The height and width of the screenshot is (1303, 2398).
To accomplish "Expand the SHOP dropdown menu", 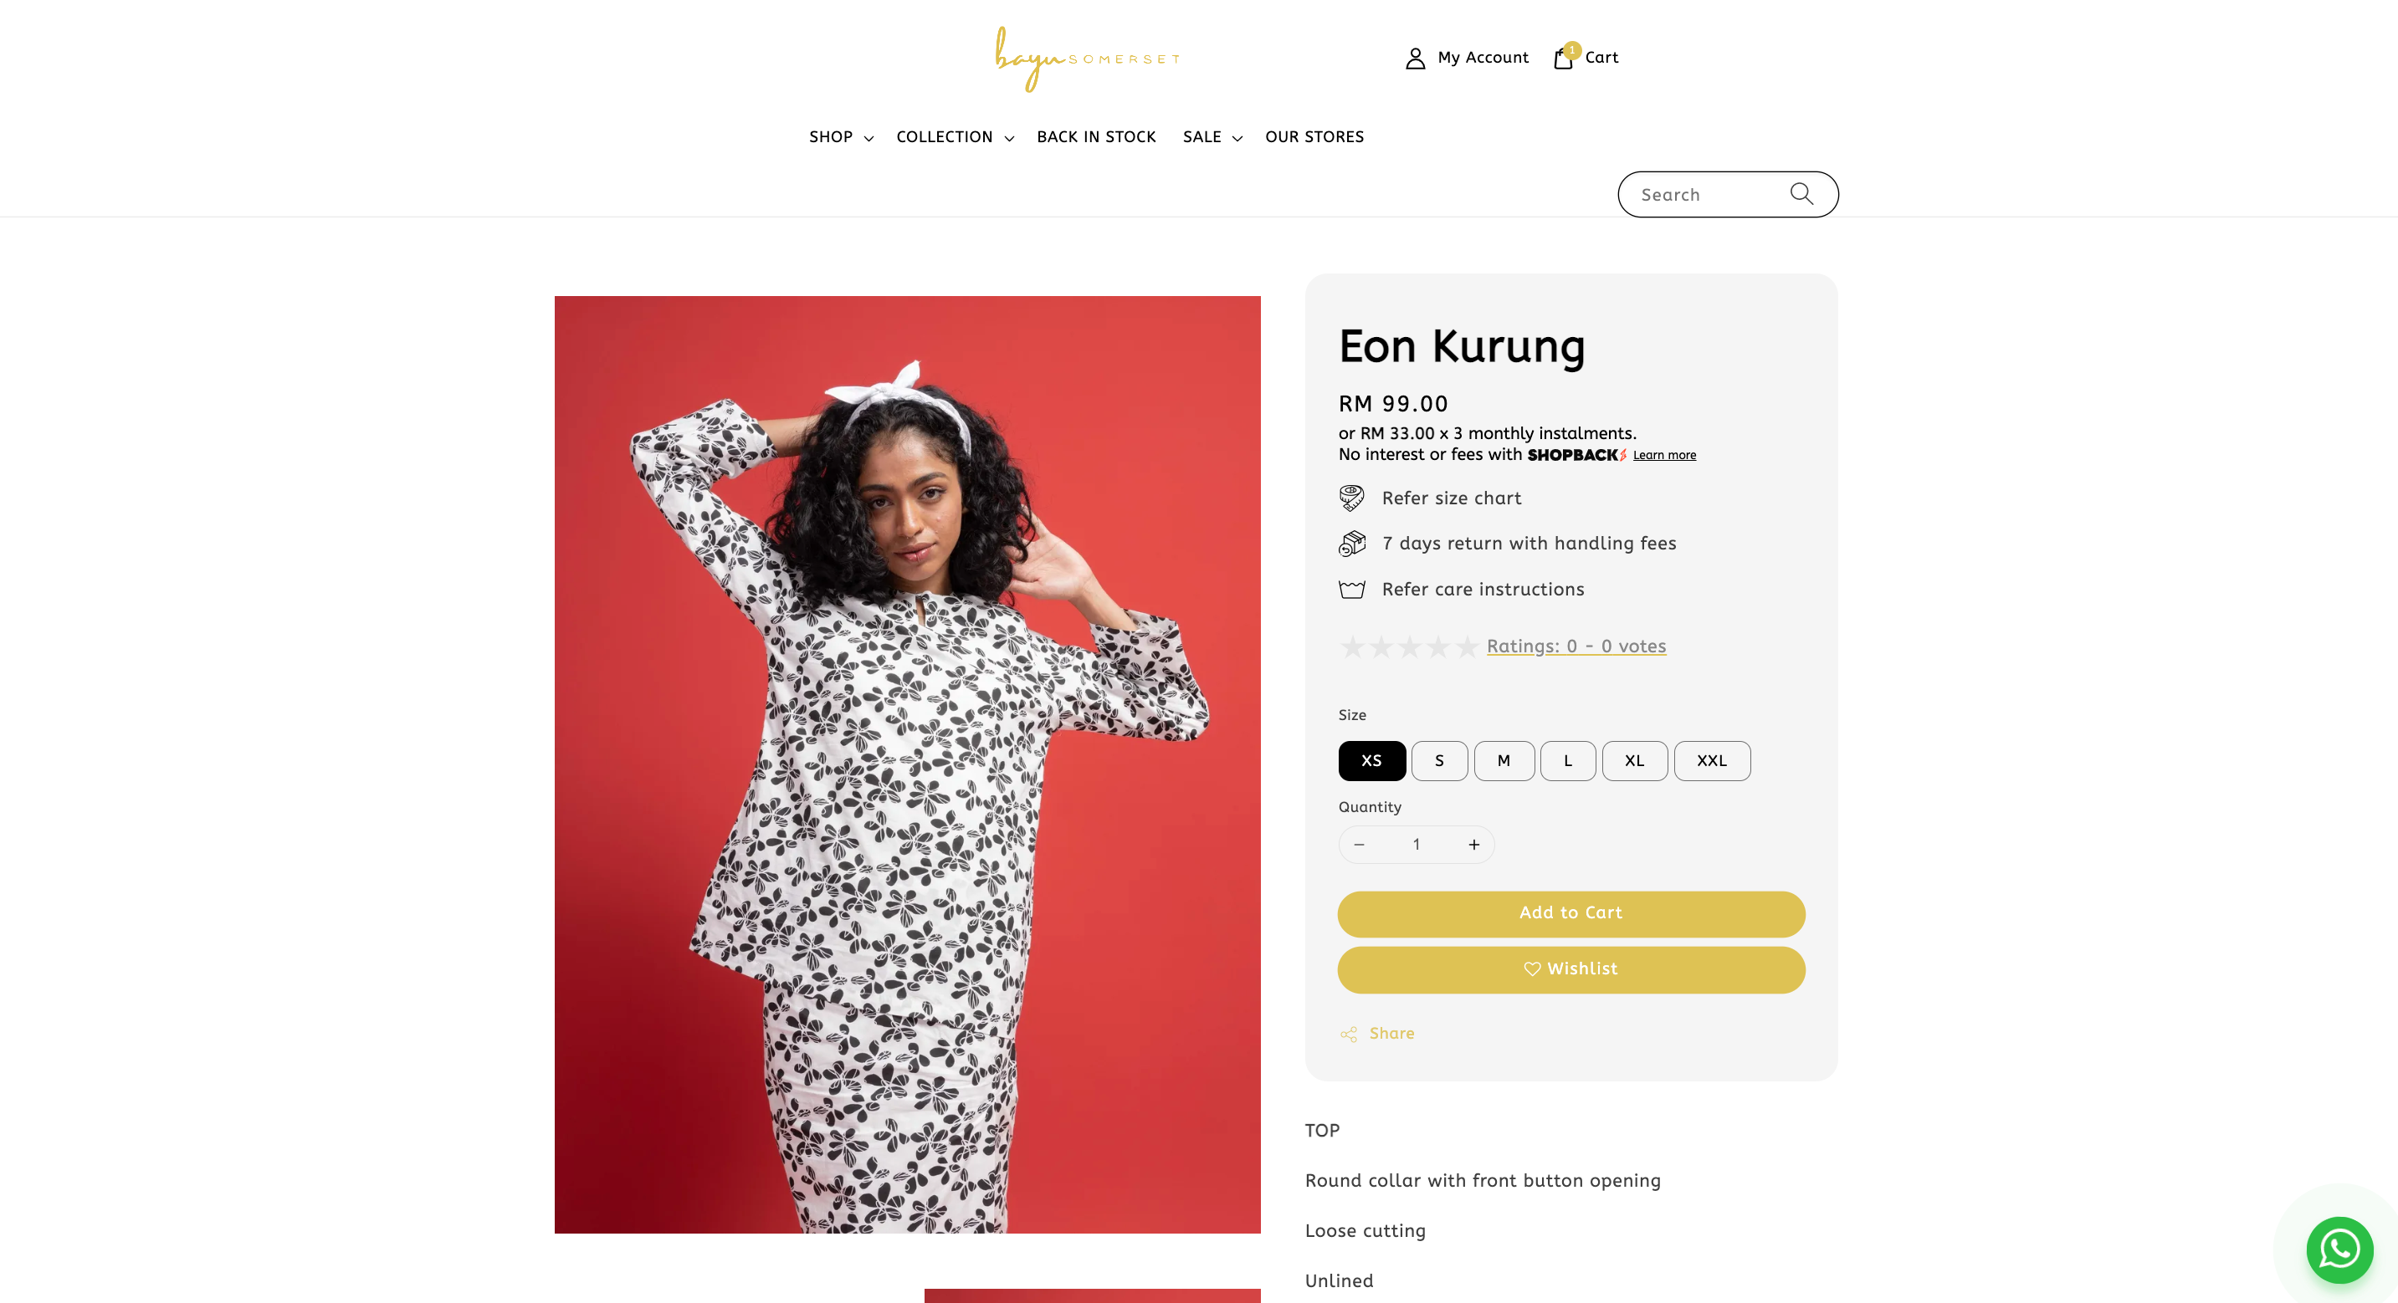I will tap(841, 137).
